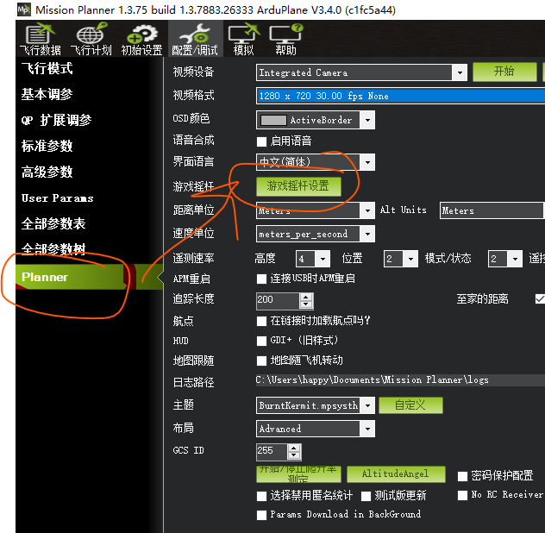Decrease the 追踪长度 value with down arrow
545x533 pixels.
(x=306, y=304)
